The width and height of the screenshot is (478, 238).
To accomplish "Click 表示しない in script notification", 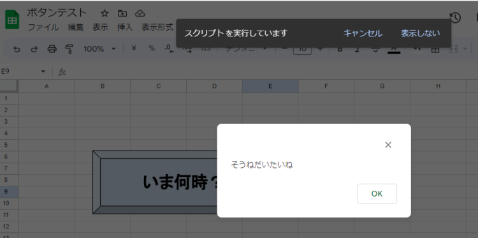I will [421, 33].
